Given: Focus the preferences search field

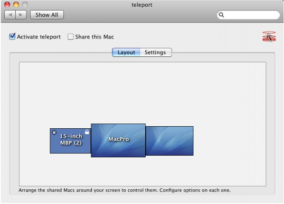Looking at the screenshot, I should pyautogui.click(x=248, y=15).
